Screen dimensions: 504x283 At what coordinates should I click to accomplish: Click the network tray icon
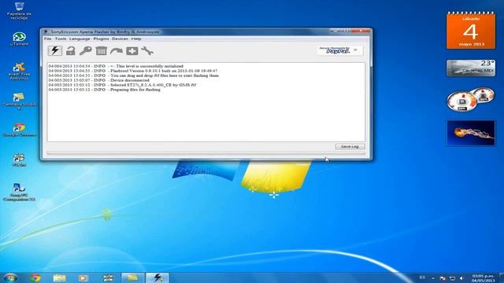coord(452,278)
